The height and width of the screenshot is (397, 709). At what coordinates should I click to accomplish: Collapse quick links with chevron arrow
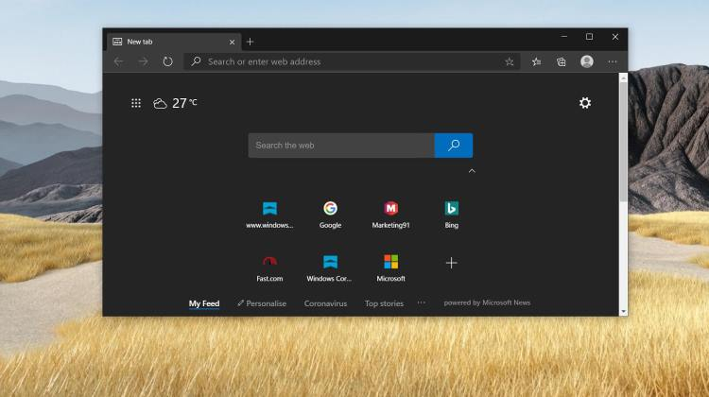point(472,171)
